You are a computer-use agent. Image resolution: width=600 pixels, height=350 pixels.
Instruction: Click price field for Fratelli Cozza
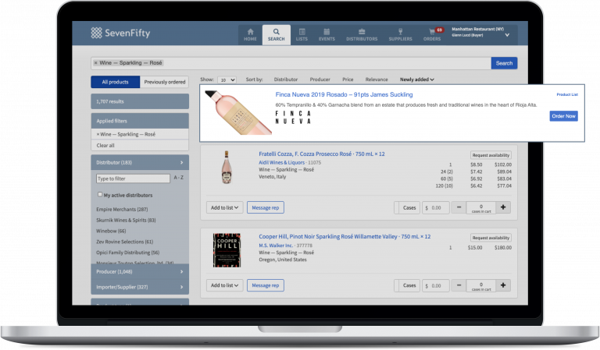(x=435, y=207)
